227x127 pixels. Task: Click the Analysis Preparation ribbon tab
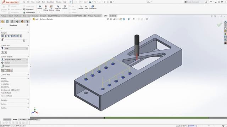[x=95, y=16]
